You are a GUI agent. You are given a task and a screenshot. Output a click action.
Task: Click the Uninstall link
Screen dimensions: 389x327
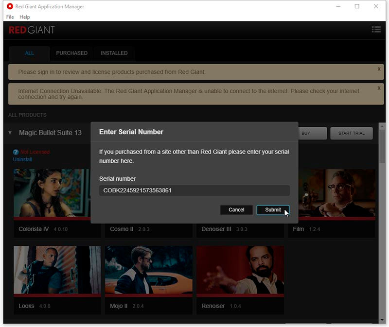22,159
